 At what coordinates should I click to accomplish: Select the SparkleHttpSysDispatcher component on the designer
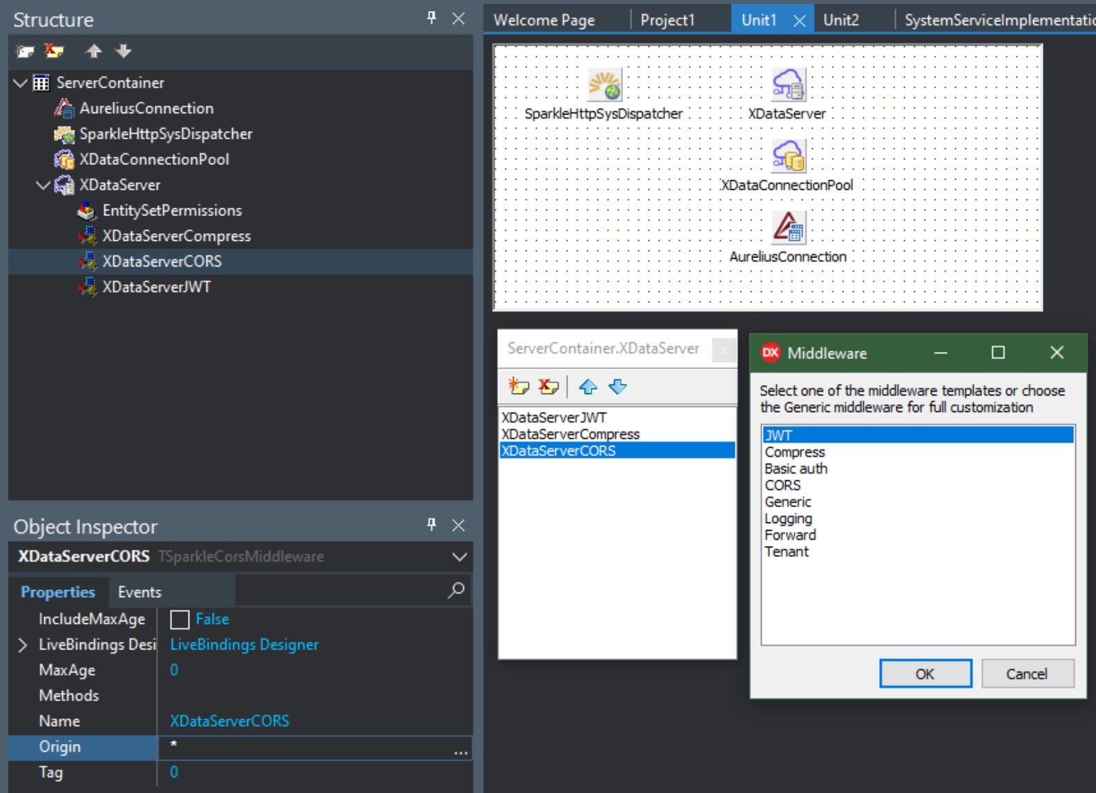pyautogui.click(x=604, y=85)
